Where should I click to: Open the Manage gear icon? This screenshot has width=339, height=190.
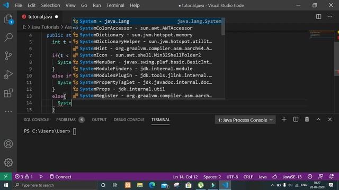pos(8,163)
